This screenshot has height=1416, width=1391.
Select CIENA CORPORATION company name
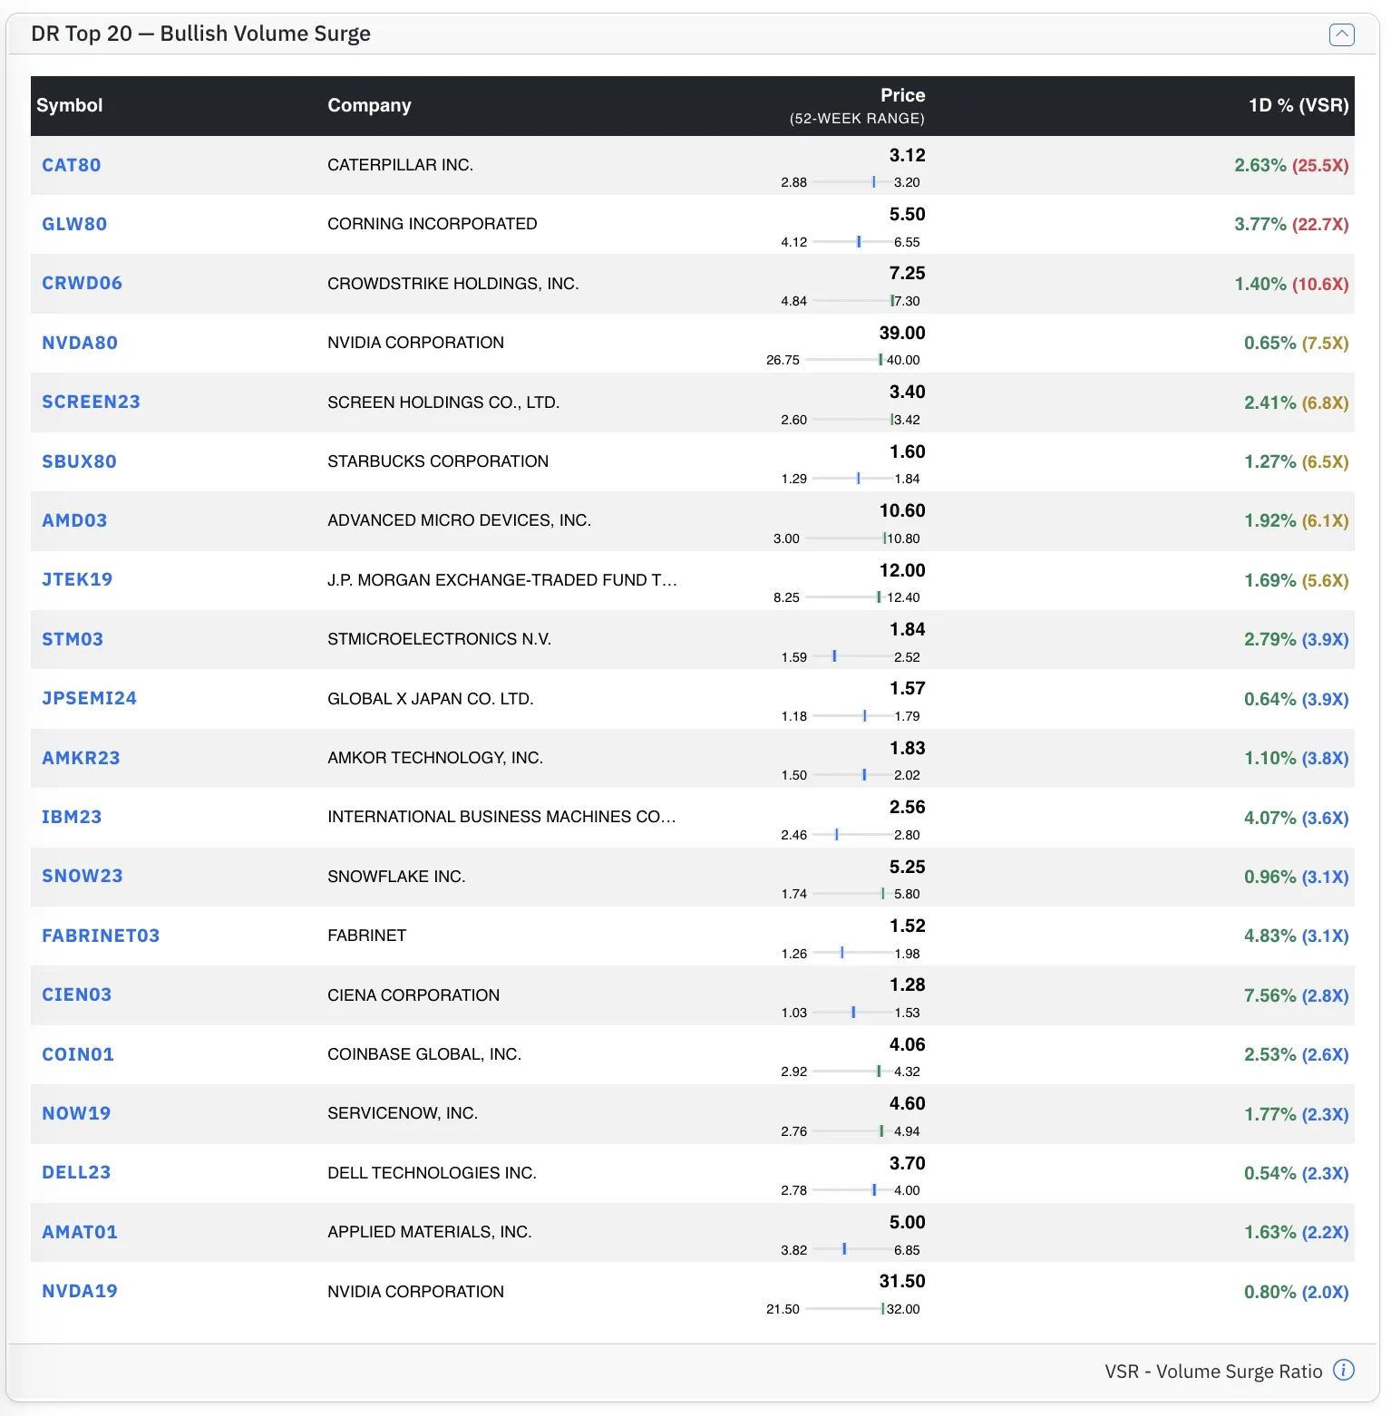pyautogui.click(x=413, y=995)
